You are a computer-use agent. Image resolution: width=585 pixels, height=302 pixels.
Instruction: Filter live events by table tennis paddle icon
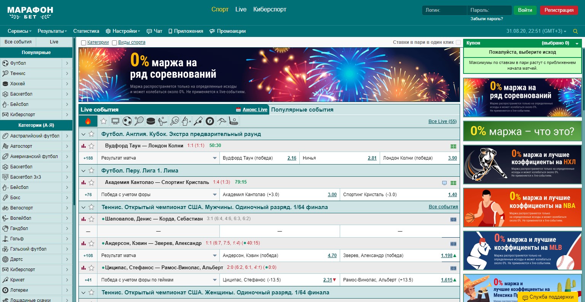(x=174, y=121)
